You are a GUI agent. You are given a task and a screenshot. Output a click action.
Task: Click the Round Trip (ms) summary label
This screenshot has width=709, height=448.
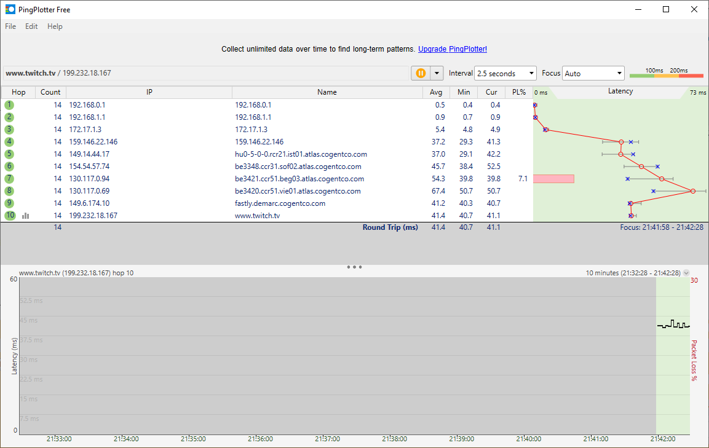click(x=390, y=227)
